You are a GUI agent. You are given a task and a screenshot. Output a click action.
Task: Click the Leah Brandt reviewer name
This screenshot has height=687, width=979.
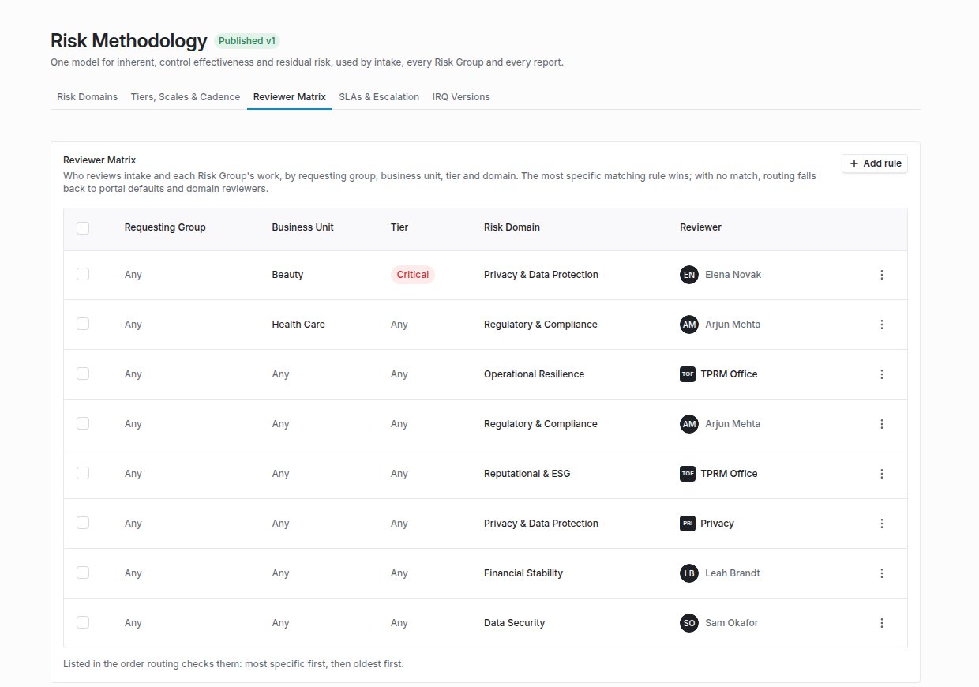733,573
